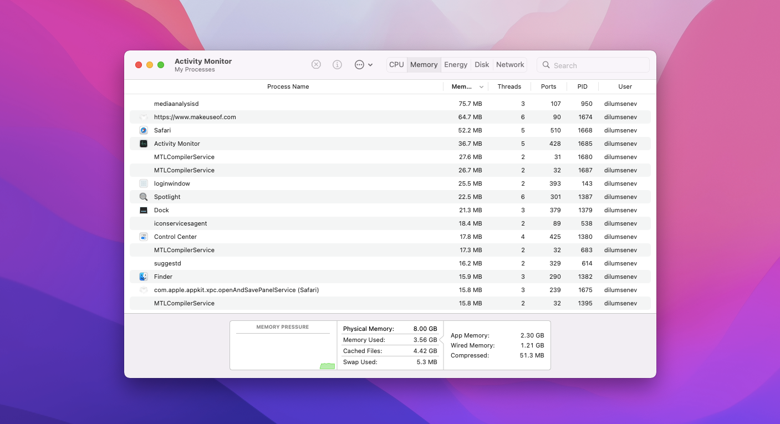This screenshot has width=780, height=424.
Task: Switch to the CPU tab
Action: [x=396, y=64]
